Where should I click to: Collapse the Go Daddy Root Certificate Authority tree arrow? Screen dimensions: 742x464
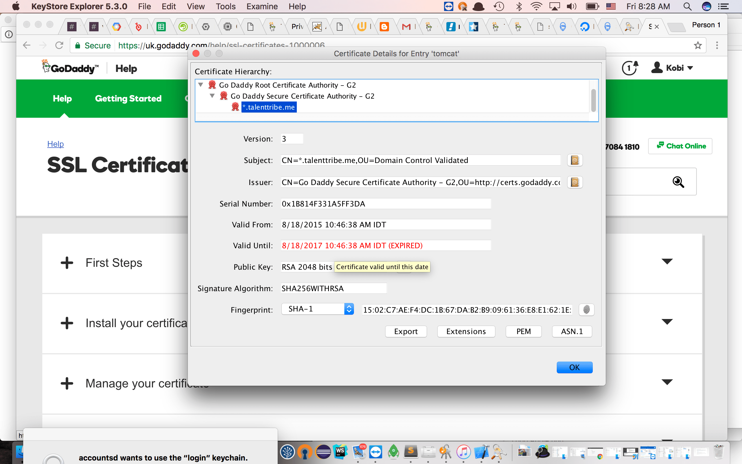[x=201, y=85]
